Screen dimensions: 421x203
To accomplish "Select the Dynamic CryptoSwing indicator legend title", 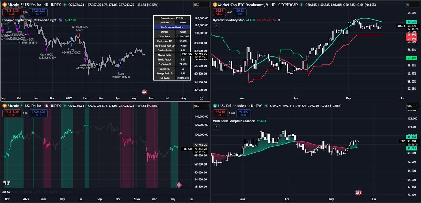I will 30,20.
